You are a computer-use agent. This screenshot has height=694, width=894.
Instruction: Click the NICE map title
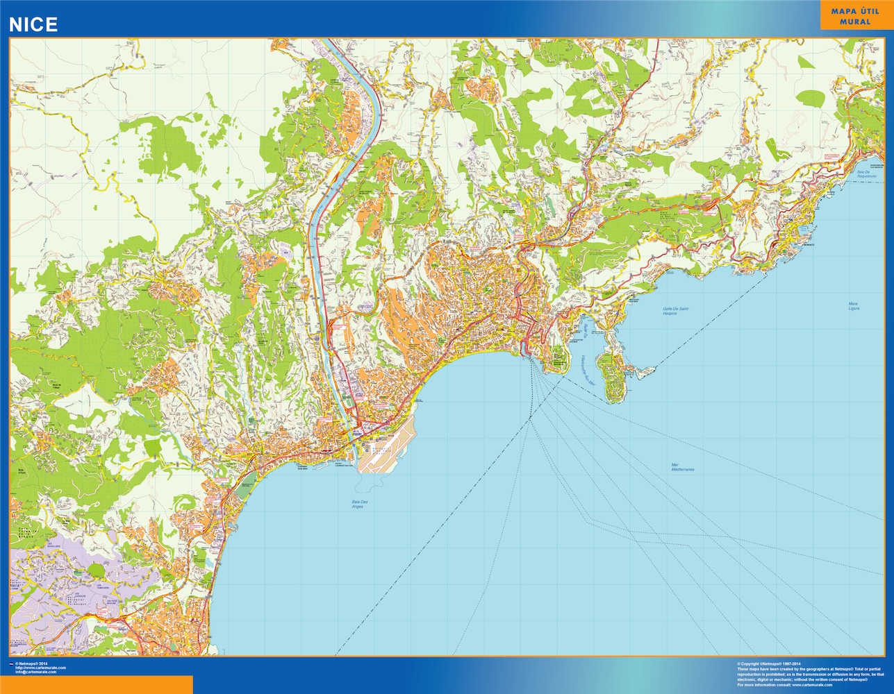tap(33, 24)
